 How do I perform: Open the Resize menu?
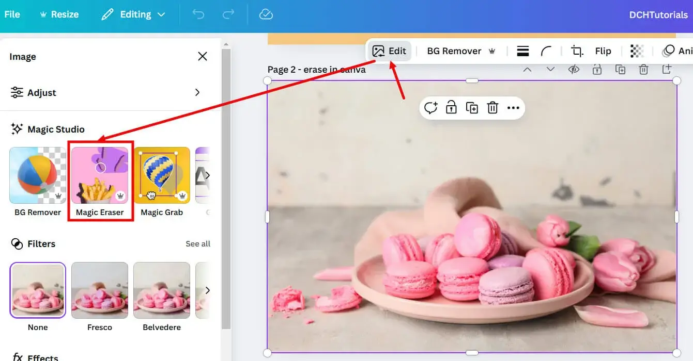pyautogui.click(x=59, y=14)
